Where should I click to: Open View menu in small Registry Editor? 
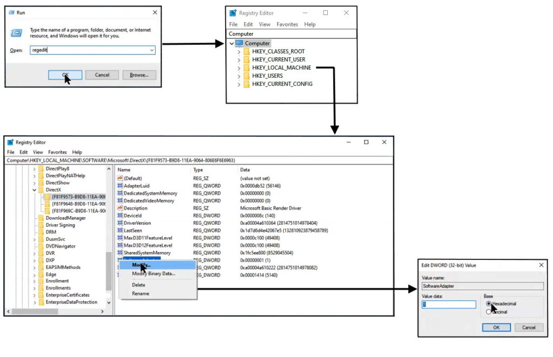coord(265,24)
